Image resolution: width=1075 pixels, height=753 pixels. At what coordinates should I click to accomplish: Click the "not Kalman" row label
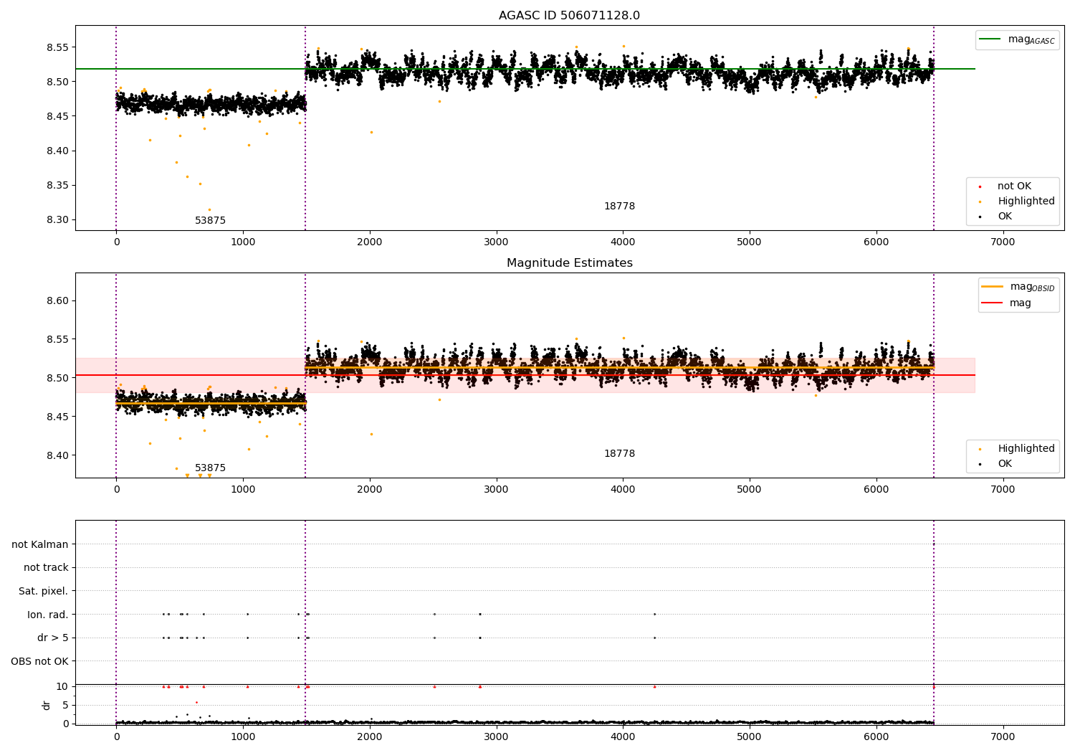[40, 545]
